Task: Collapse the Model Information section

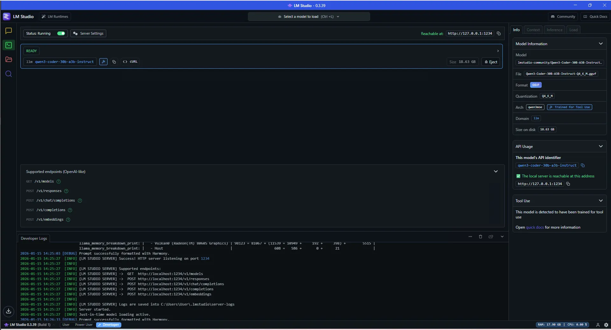Action: (x=601, y=44)
